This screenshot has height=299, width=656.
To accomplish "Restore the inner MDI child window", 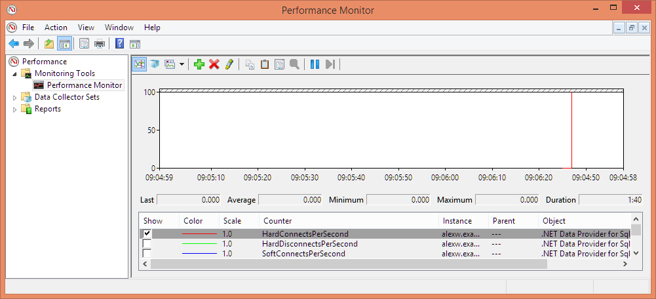I will pos(632,28).
